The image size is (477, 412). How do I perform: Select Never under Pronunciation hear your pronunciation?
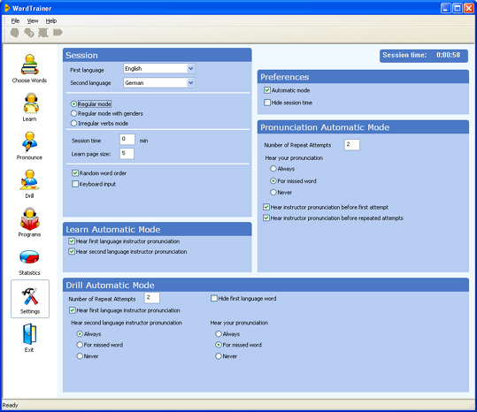[273, 193]
